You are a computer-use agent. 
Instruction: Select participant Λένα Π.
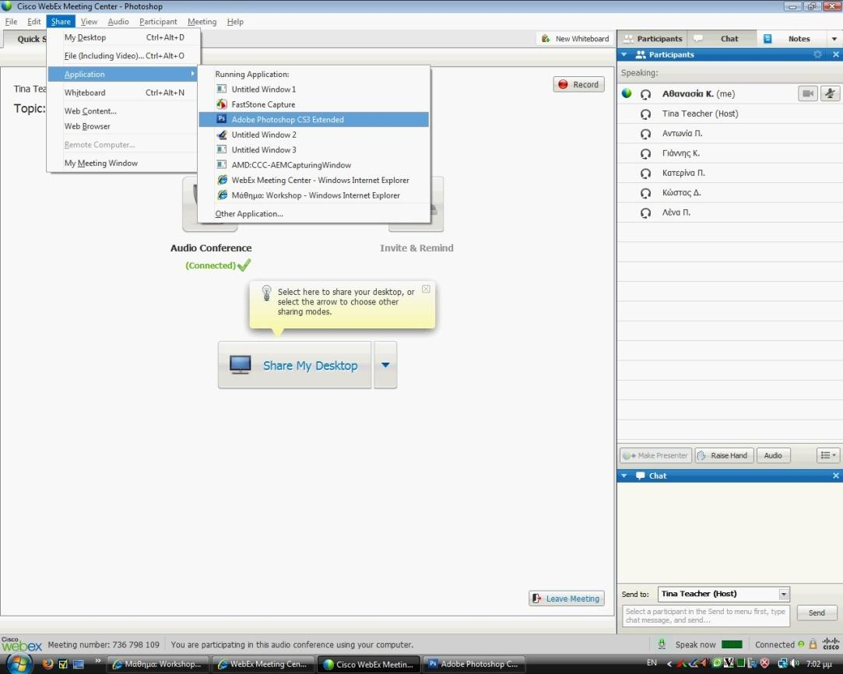730,212
